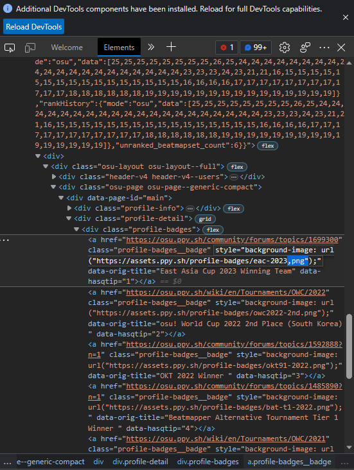Collapse osu-page--generic-compact div
Image resolution: width=354 pixels, height=470 pixels.
coord(53,187)
